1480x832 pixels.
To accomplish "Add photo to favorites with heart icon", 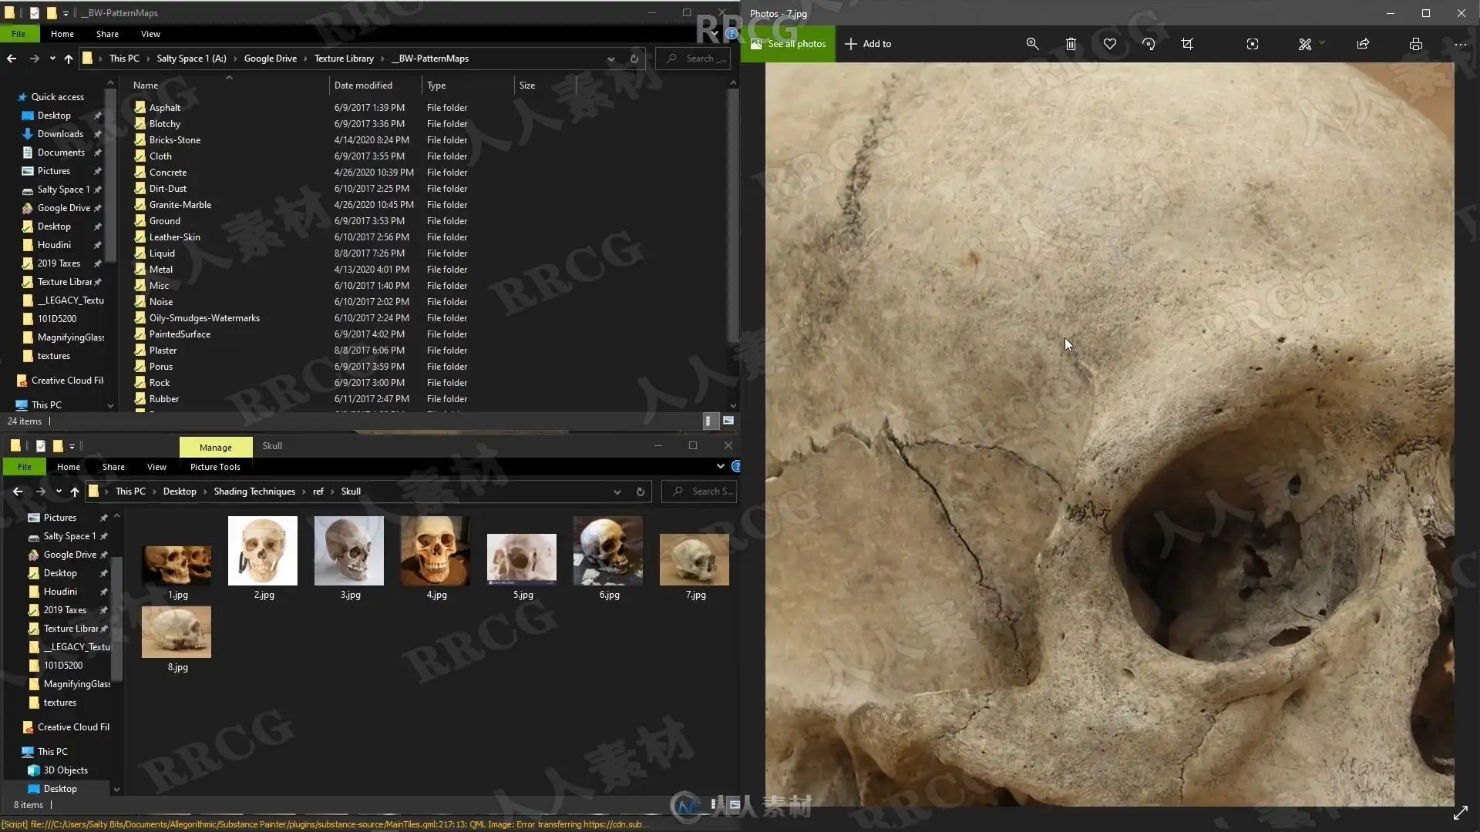I will pyautogui.click(x=1109, y=44).
